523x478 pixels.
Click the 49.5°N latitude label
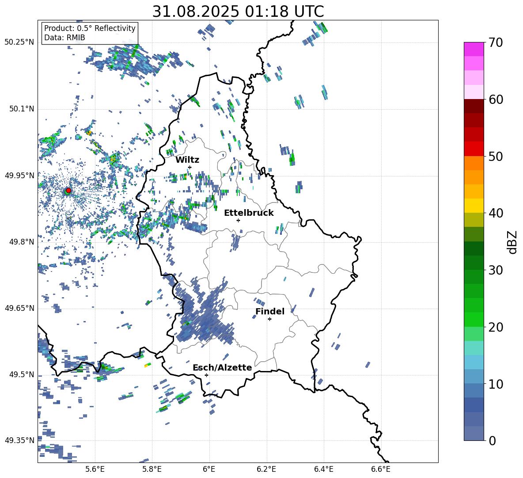[22, 375]
